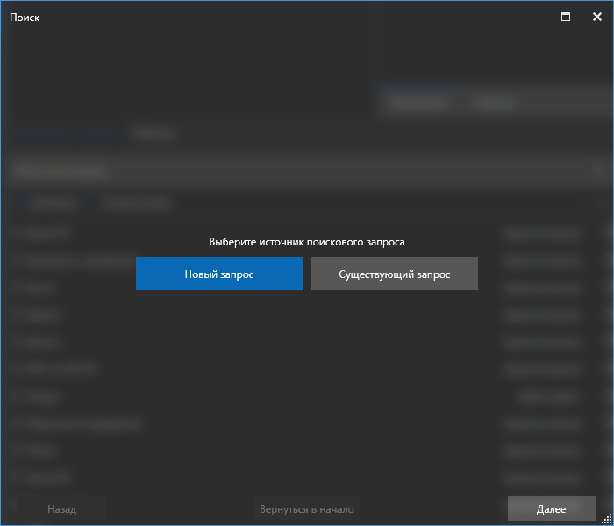The width and height of the screenshot is (614, 526).
Task: Click the Поиск window title text
Action: [x=25, y=18]
